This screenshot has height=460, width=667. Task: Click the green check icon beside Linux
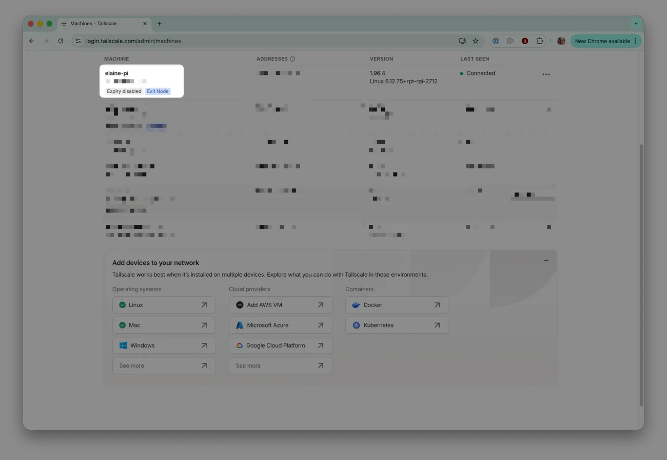pos(122,305)
